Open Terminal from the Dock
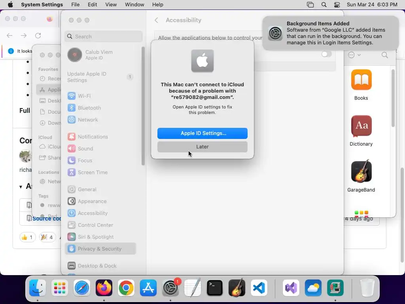The height and width of the screenshot is (304, 405). [x=215, y=288]
